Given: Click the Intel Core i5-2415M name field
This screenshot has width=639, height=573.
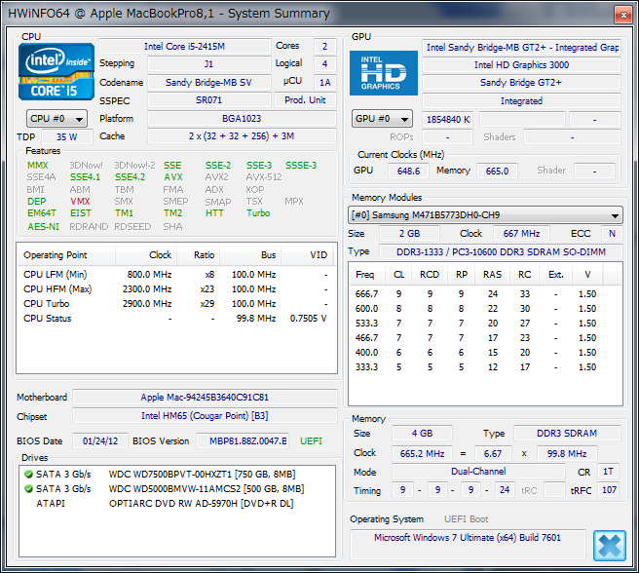Looking at the screenshot, I should point(185,47).
